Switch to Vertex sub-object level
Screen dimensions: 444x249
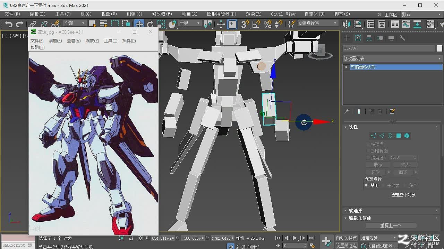(x=373, y=136)
